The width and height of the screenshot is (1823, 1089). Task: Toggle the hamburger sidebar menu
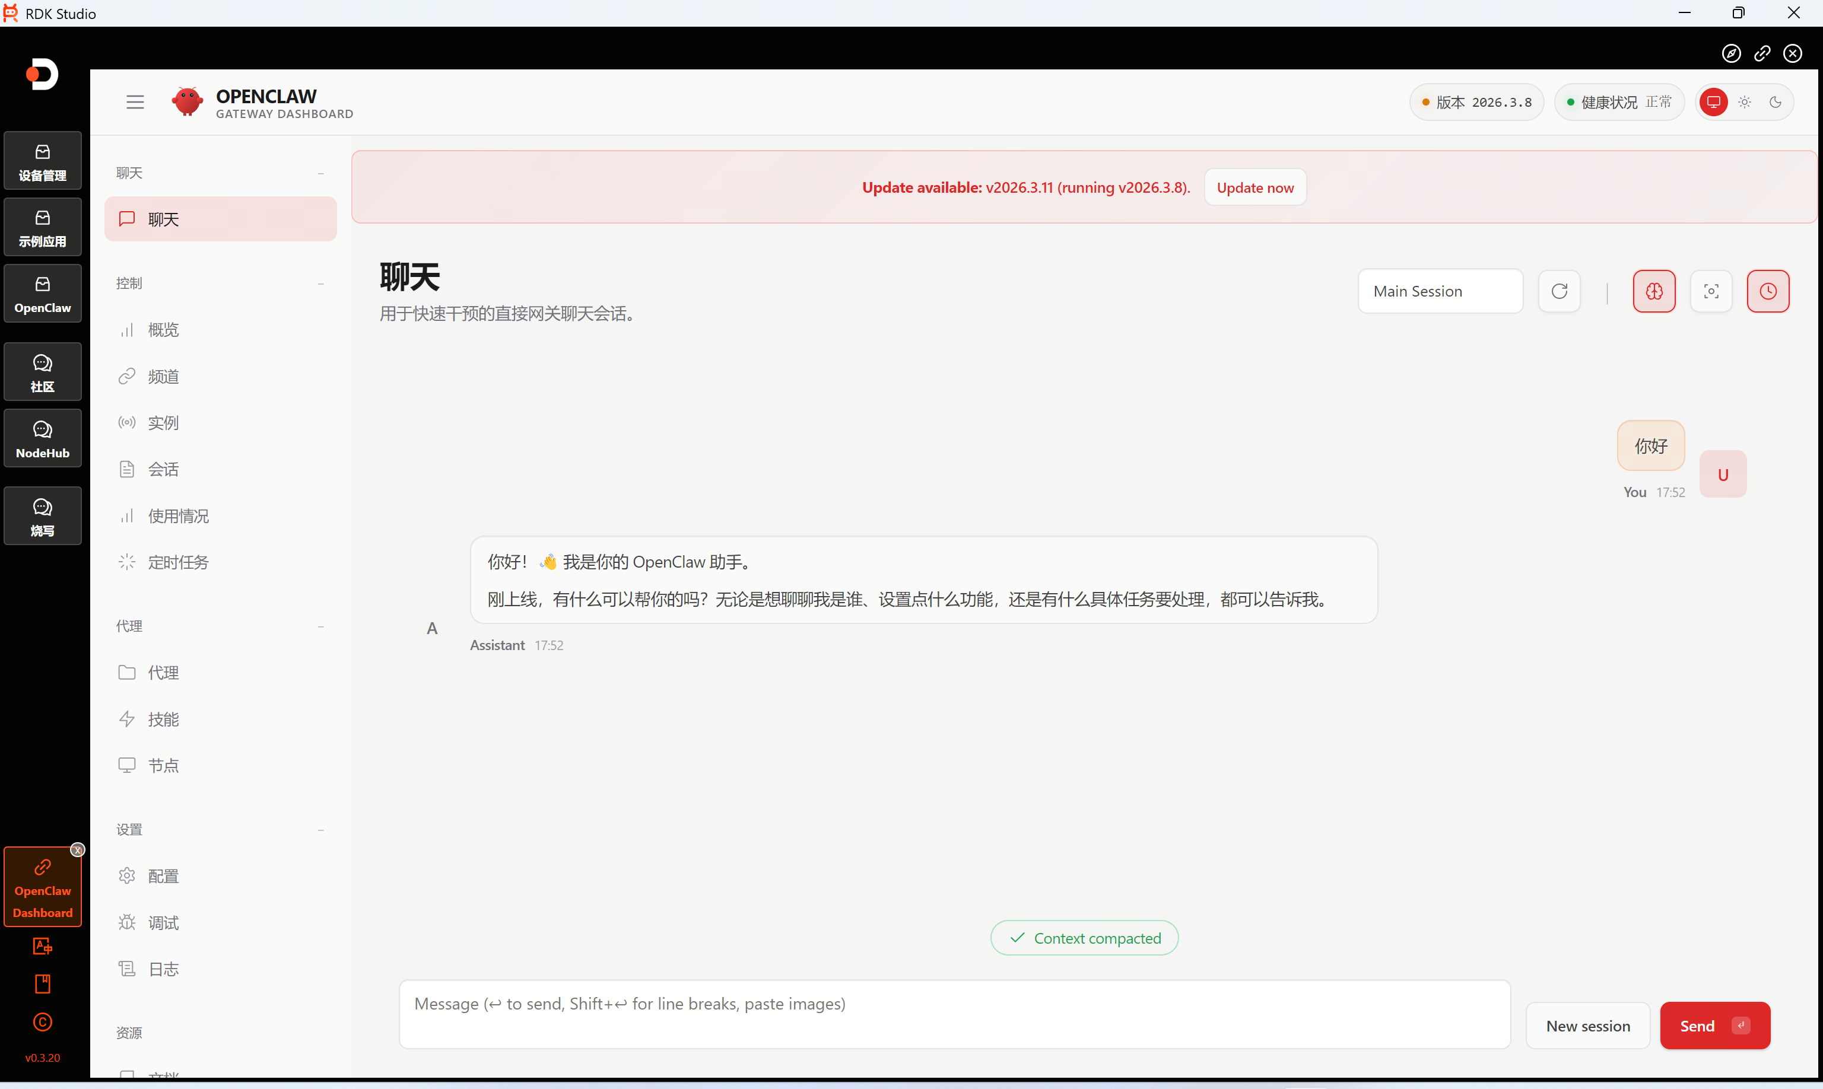(135, 102)
